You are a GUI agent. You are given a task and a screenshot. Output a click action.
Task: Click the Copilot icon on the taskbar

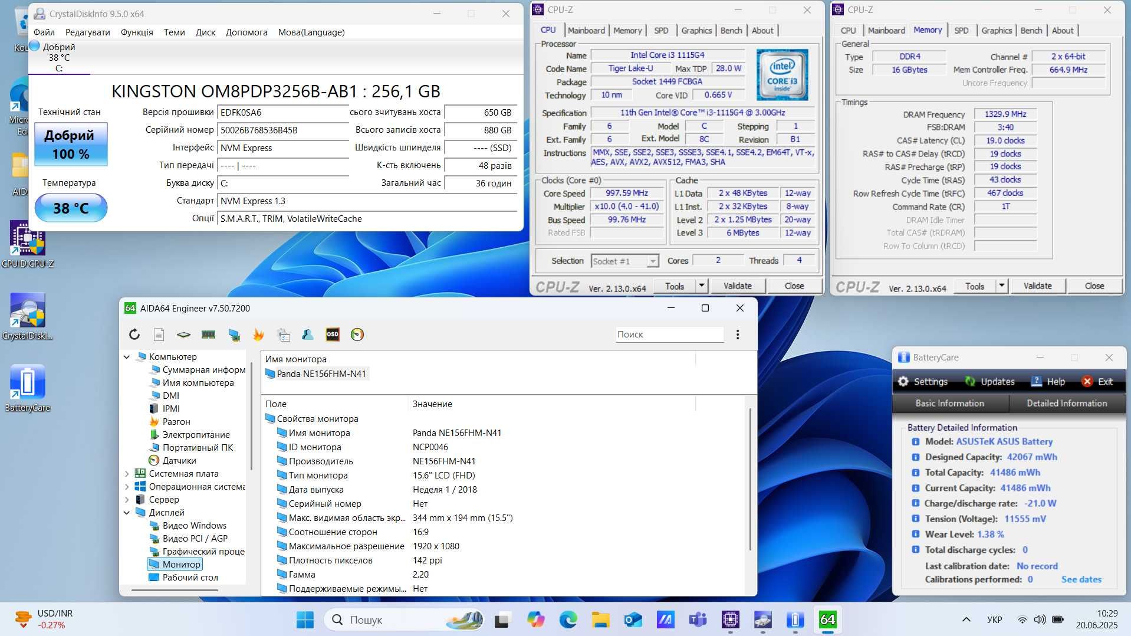click(x=535, y=619)
